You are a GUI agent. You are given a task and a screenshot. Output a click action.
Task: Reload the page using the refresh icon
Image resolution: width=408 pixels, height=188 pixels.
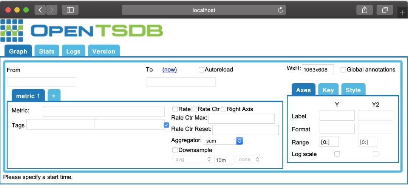tap(280, 10)
